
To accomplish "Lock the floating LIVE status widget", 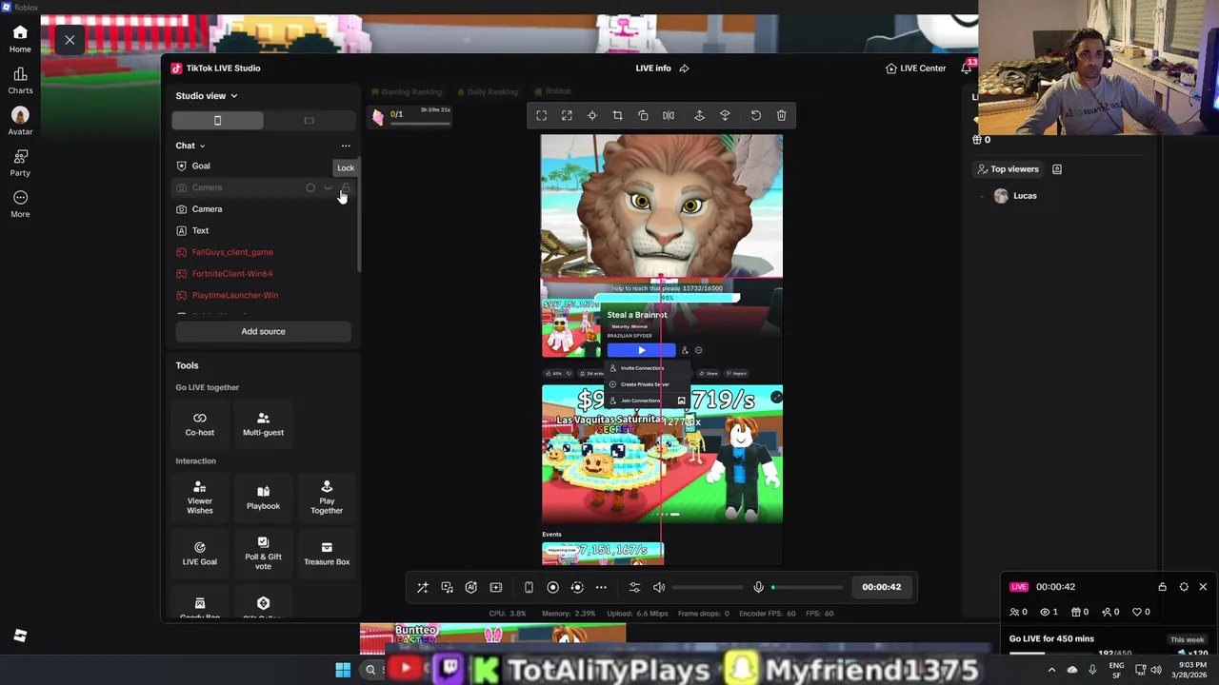I will 1162,587.
